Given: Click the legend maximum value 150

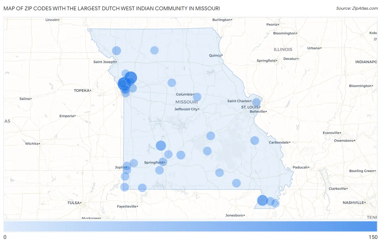Looking at the screenshot, I should pos(373,237).
